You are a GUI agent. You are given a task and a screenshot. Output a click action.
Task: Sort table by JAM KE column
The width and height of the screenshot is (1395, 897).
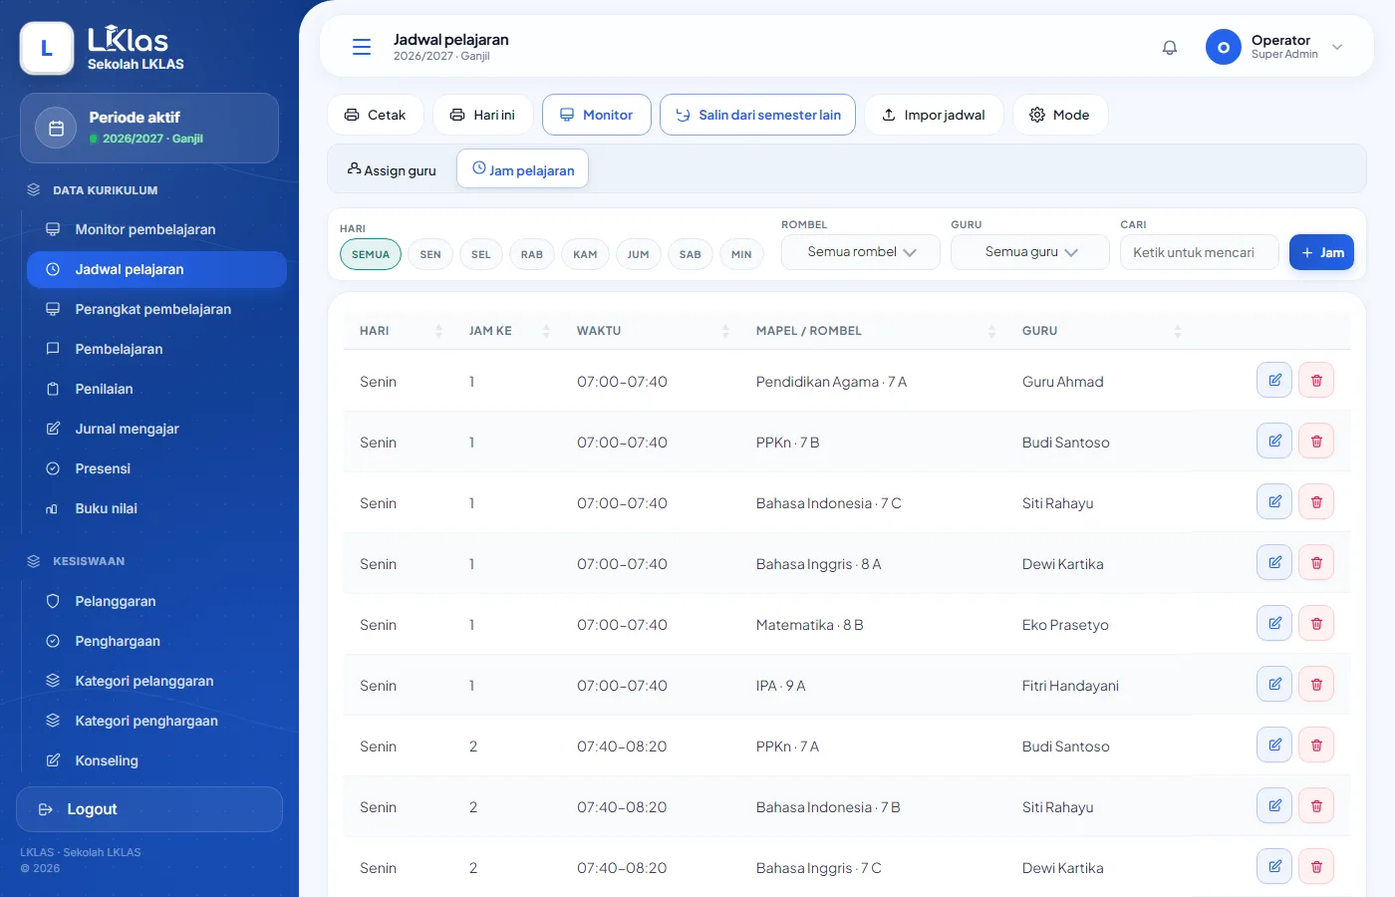tap(508, 331)
